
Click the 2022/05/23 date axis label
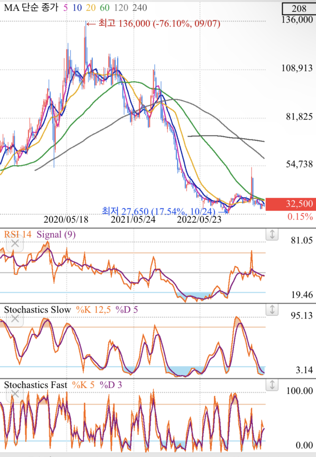199,219
